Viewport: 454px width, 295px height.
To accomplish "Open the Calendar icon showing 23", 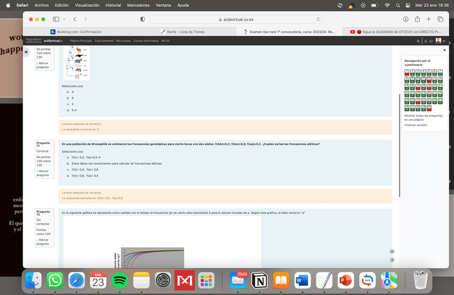I will click(x=98, y=281).
